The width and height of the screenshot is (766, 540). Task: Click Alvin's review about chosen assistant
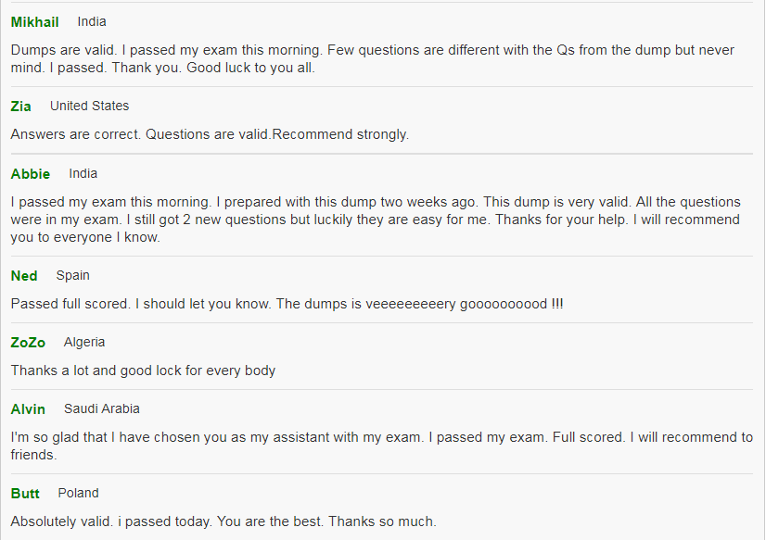coord(381,446)
